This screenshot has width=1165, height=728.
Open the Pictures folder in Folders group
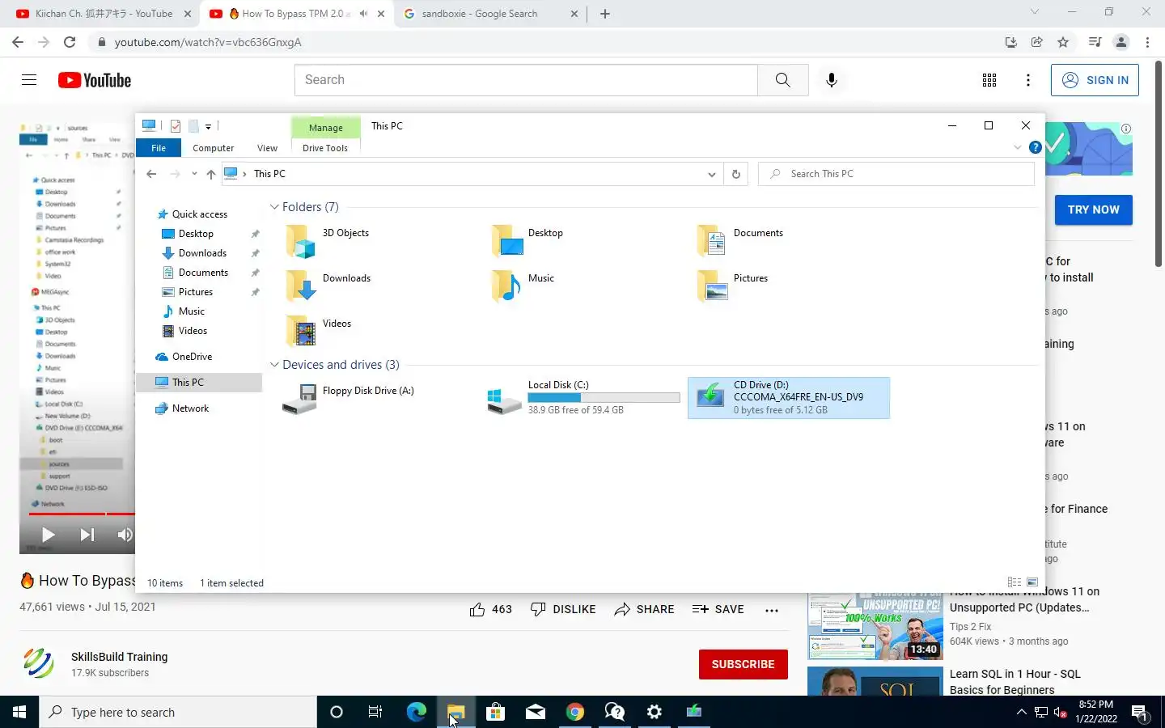click(713, 286)
